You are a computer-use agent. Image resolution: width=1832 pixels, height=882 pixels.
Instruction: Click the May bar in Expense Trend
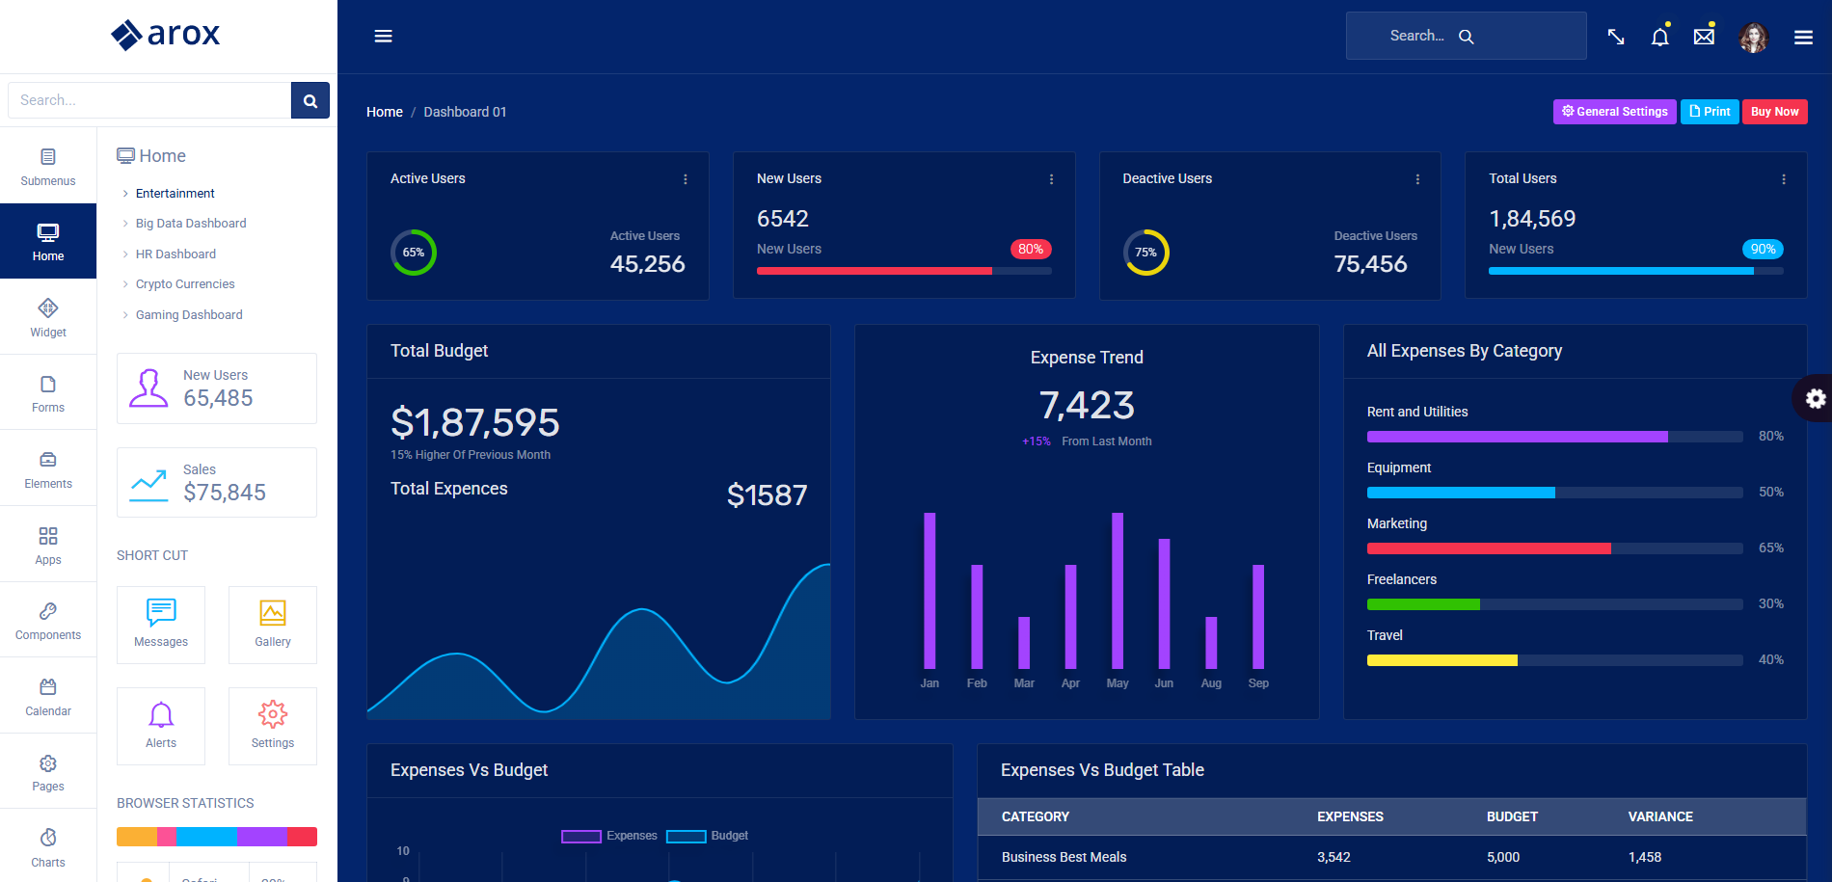point(1118,591)
